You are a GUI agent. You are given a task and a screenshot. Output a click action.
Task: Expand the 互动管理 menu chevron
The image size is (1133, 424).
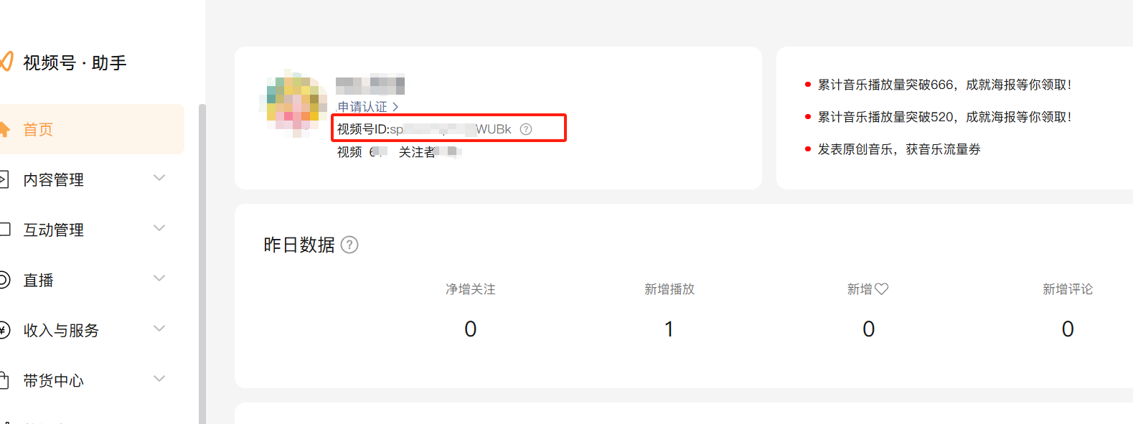tap(159, 228)
